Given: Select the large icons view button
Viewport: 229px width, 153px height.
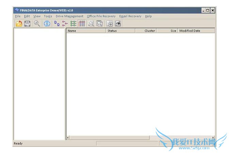Looking at the screenshot, I should (57, 23).
